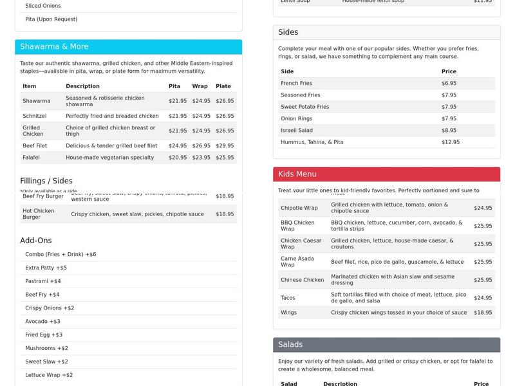
Task: Click Beef Filet plate price $29.95
Action: (x=225, y=146)
